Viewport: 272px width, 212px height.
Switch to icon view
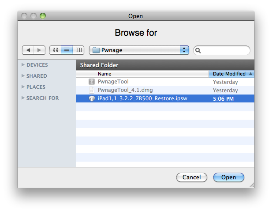tap(55, 50)
